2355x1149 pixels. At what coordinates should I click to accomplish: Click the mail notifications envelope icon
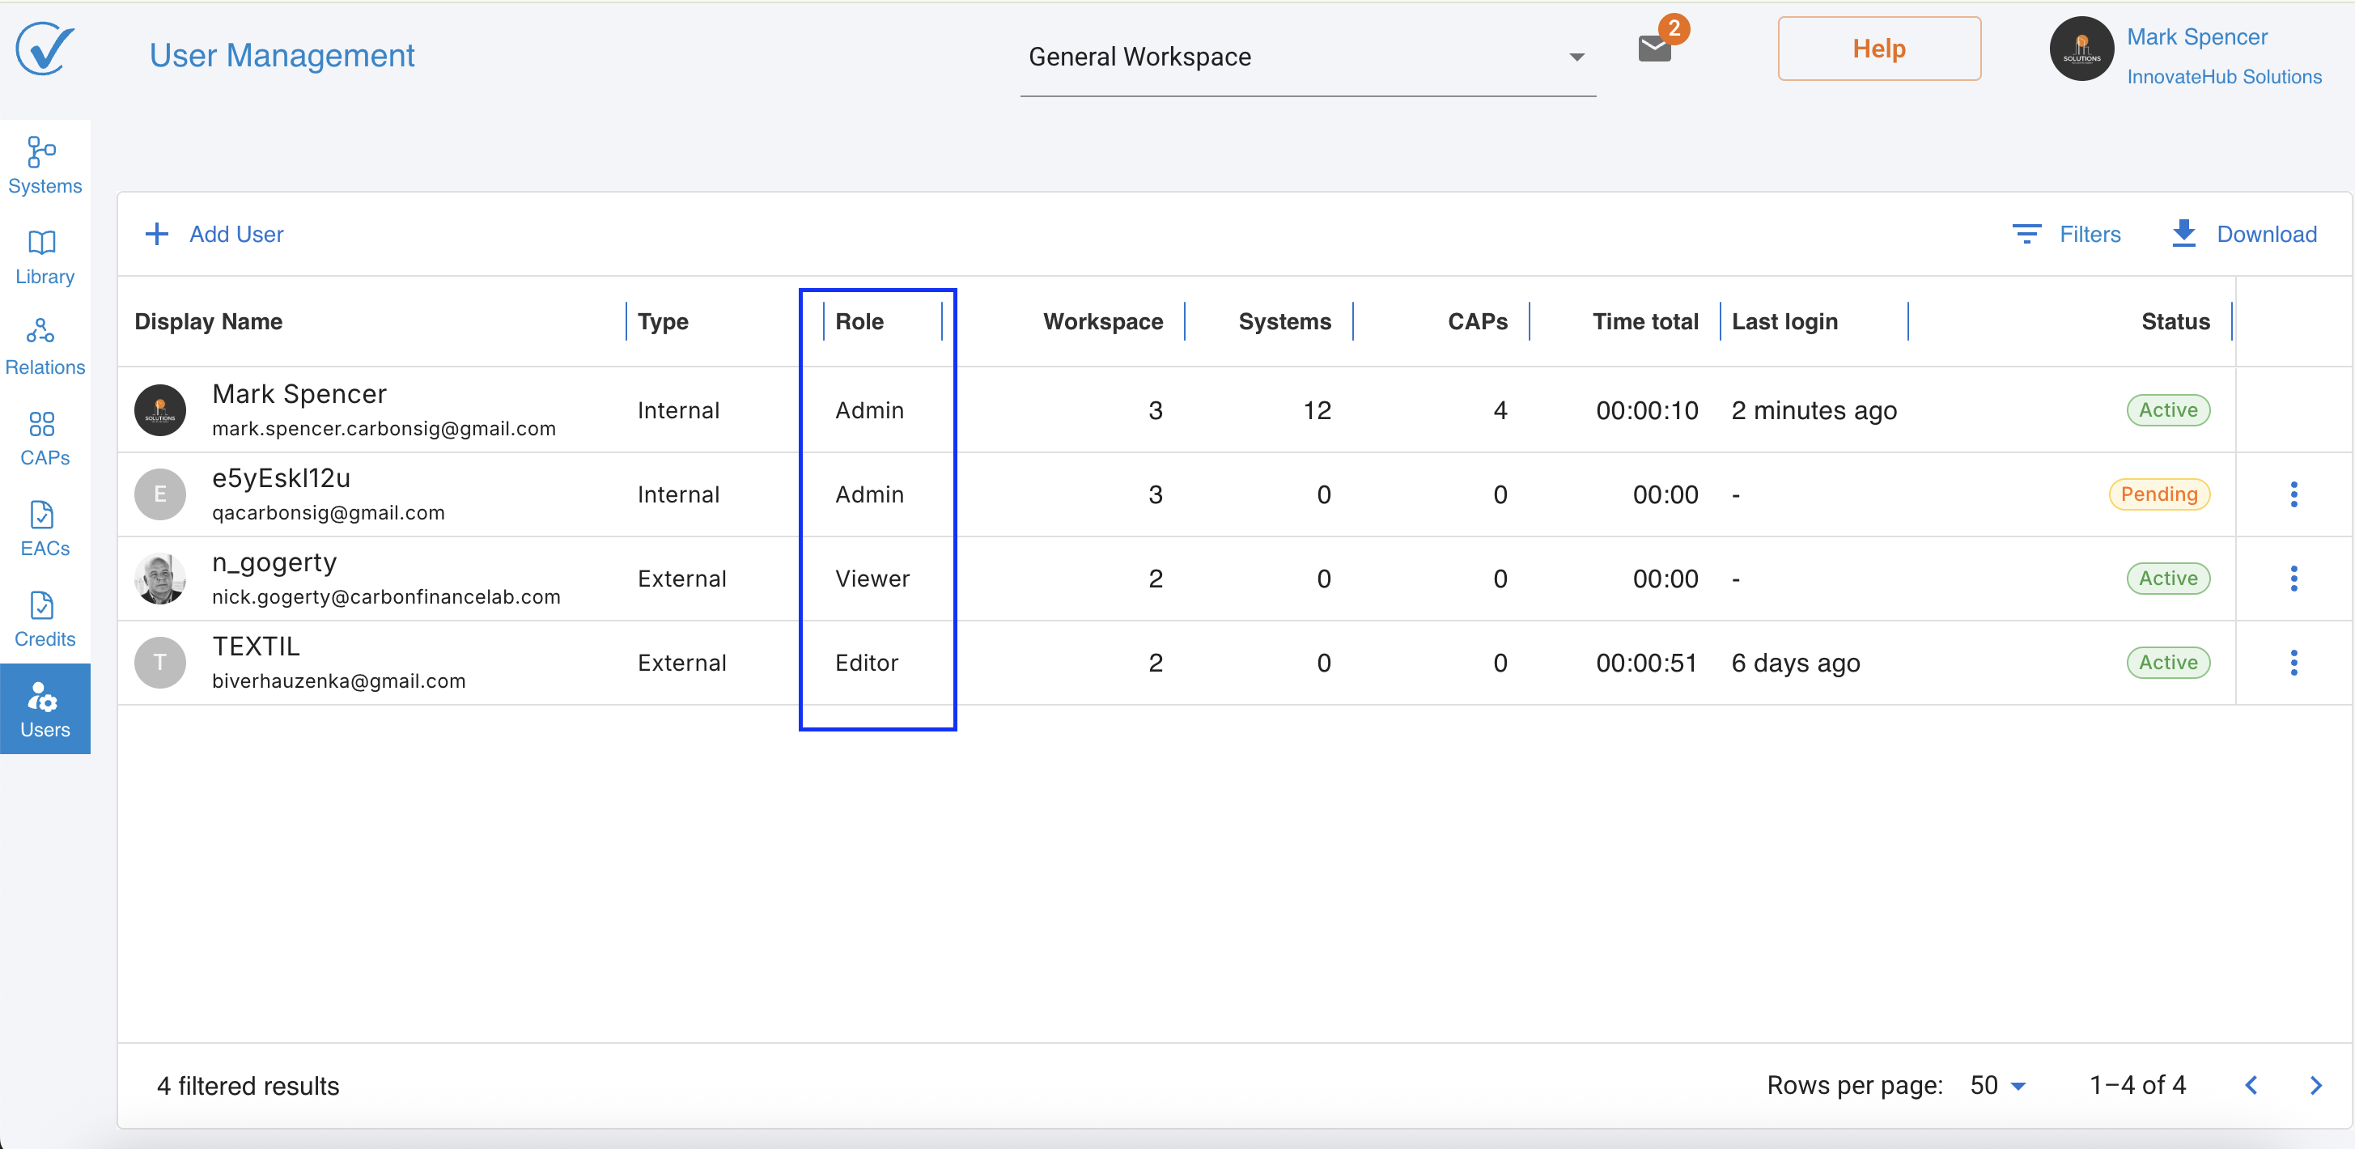pyautogui.click(x=1655, y=49)
